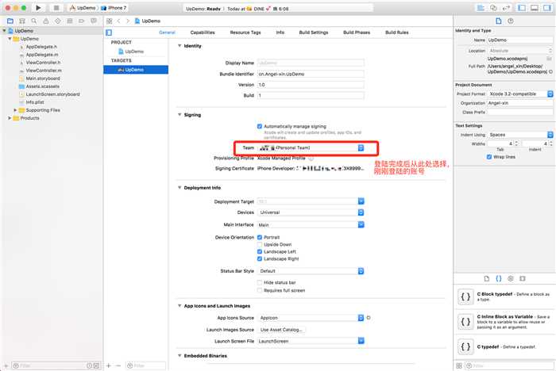Viewport: 556px width, 371px height.
Task: Open the Team dropdown for signing
Action: (x=311, y=147)
